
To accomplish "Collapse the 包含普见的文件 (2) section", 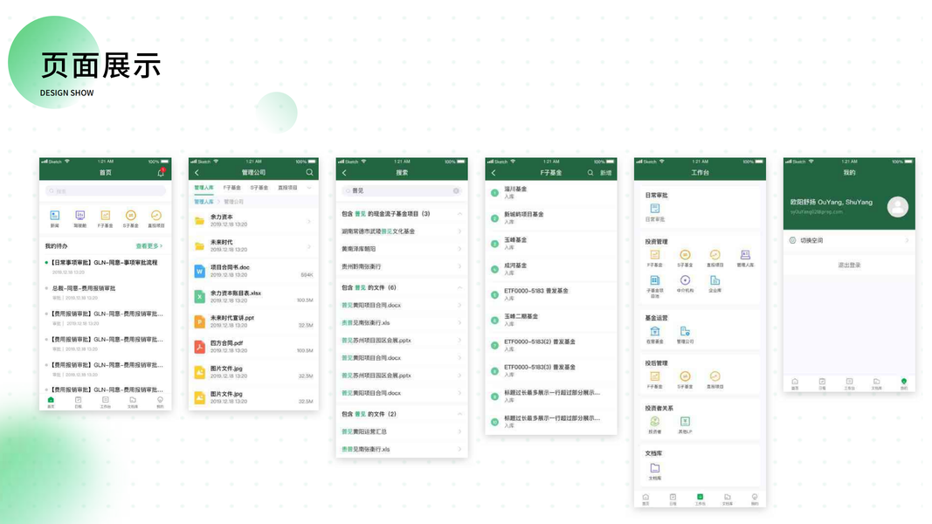I will pyautogui.click(x=459, y=414).
